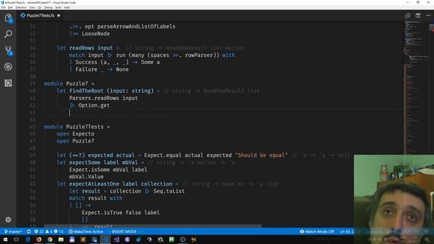Image resolution: width=434 pixels, height=244 pixels.
Task: Click the split editor icon
Action: click(418, 16)
